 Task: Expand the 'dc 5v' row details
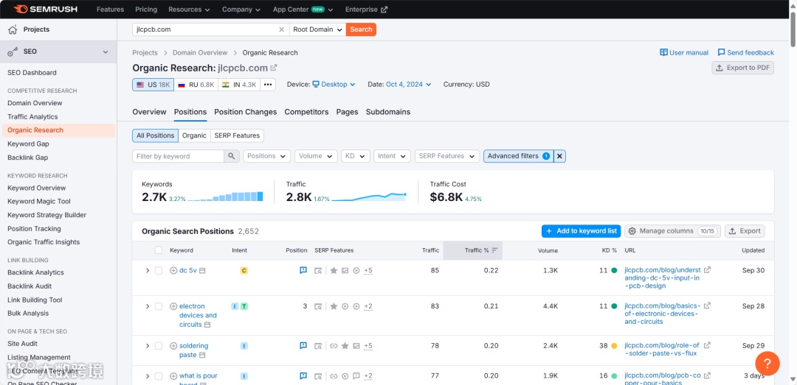[x=148, y=271]
